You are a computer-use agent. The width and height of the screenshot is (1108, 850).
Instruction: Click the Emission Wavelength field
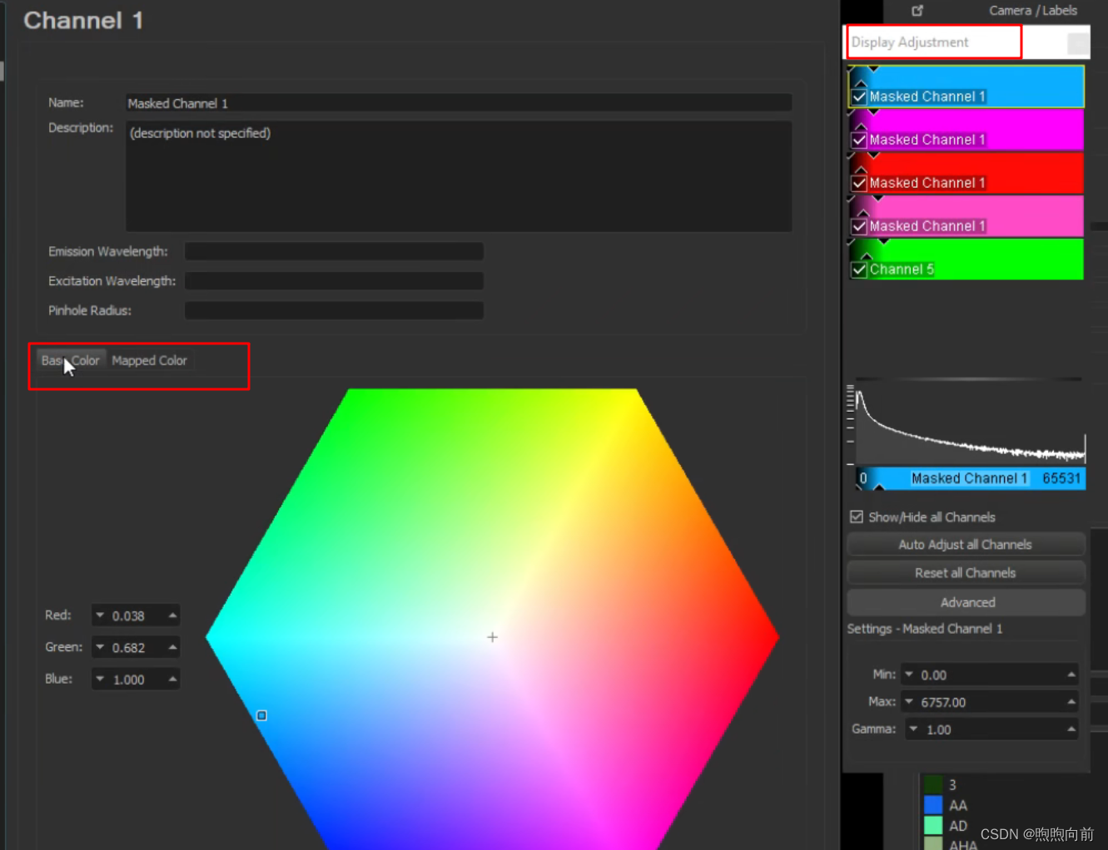coord(334,251)
